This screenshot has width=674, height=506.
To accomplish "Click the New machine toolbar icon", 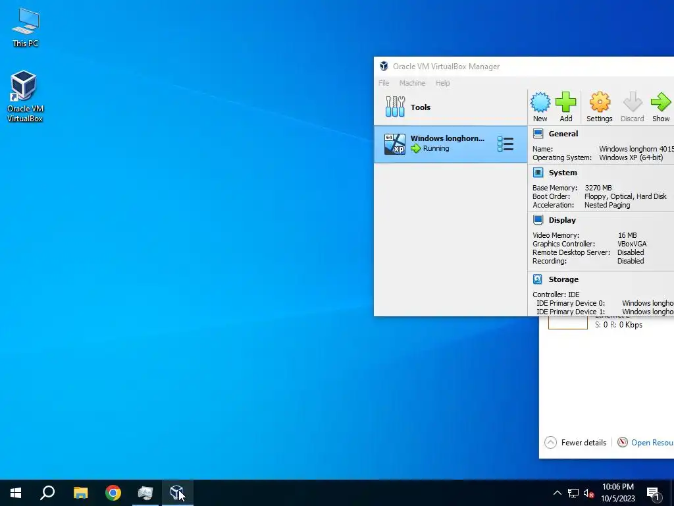I will (x=540, y=107).
